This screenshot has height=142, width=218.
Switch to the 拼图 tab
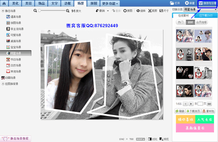[x=94, y=3]
